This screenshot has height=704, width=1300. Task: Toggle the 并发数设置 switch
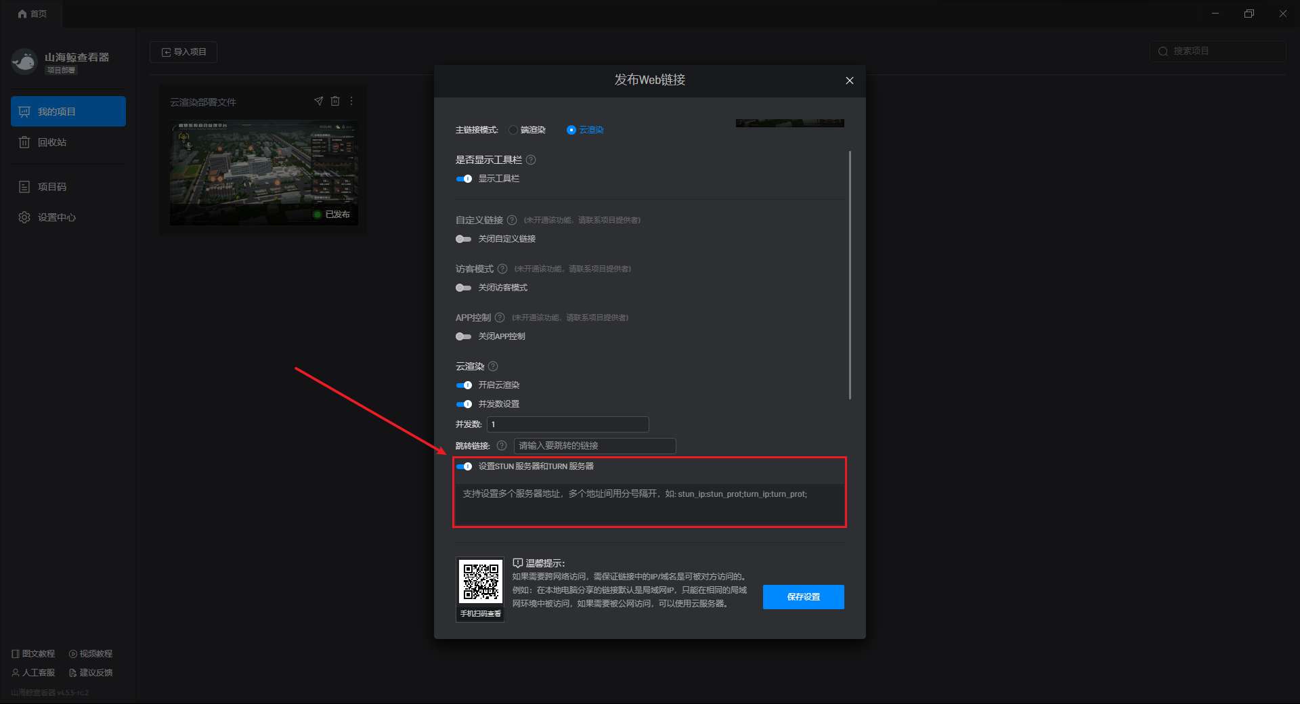click(x=464, y=404)
